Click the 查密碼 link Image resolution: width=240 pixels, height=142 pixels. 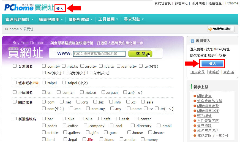tap(228, 72)
